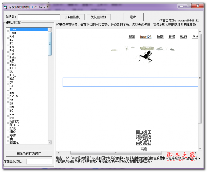Click browser vertical scroll-up arrow

click(x=200, y=31)
